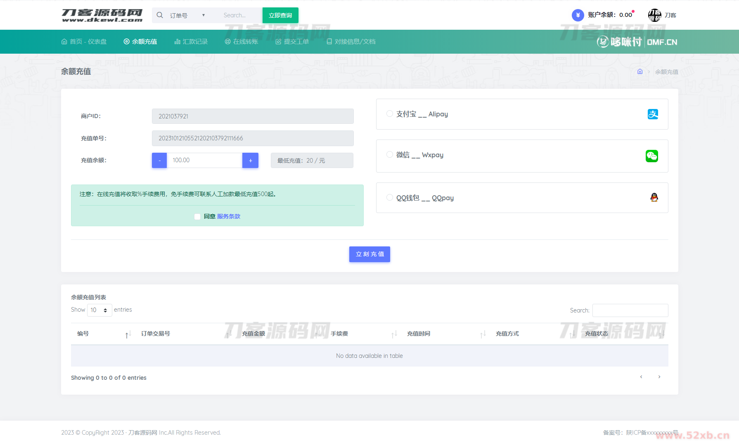Click the home icon in breadcrumb
739x445 pixels.
point(640,71)
